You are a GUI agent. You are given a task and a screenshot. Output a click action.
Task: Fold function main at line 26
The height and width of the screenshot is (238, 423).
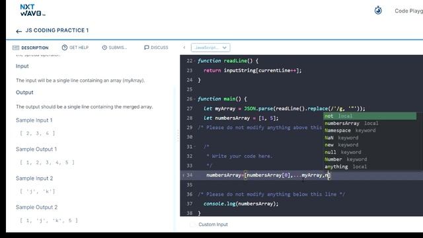pos(195,99)
